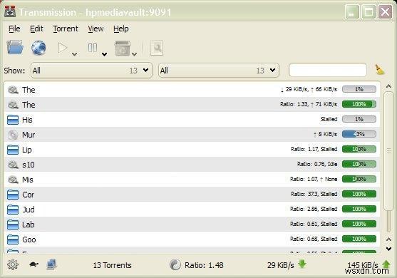Click the 3% progress bar of Mur
397x278 pixels.
[x=359, y=134]
